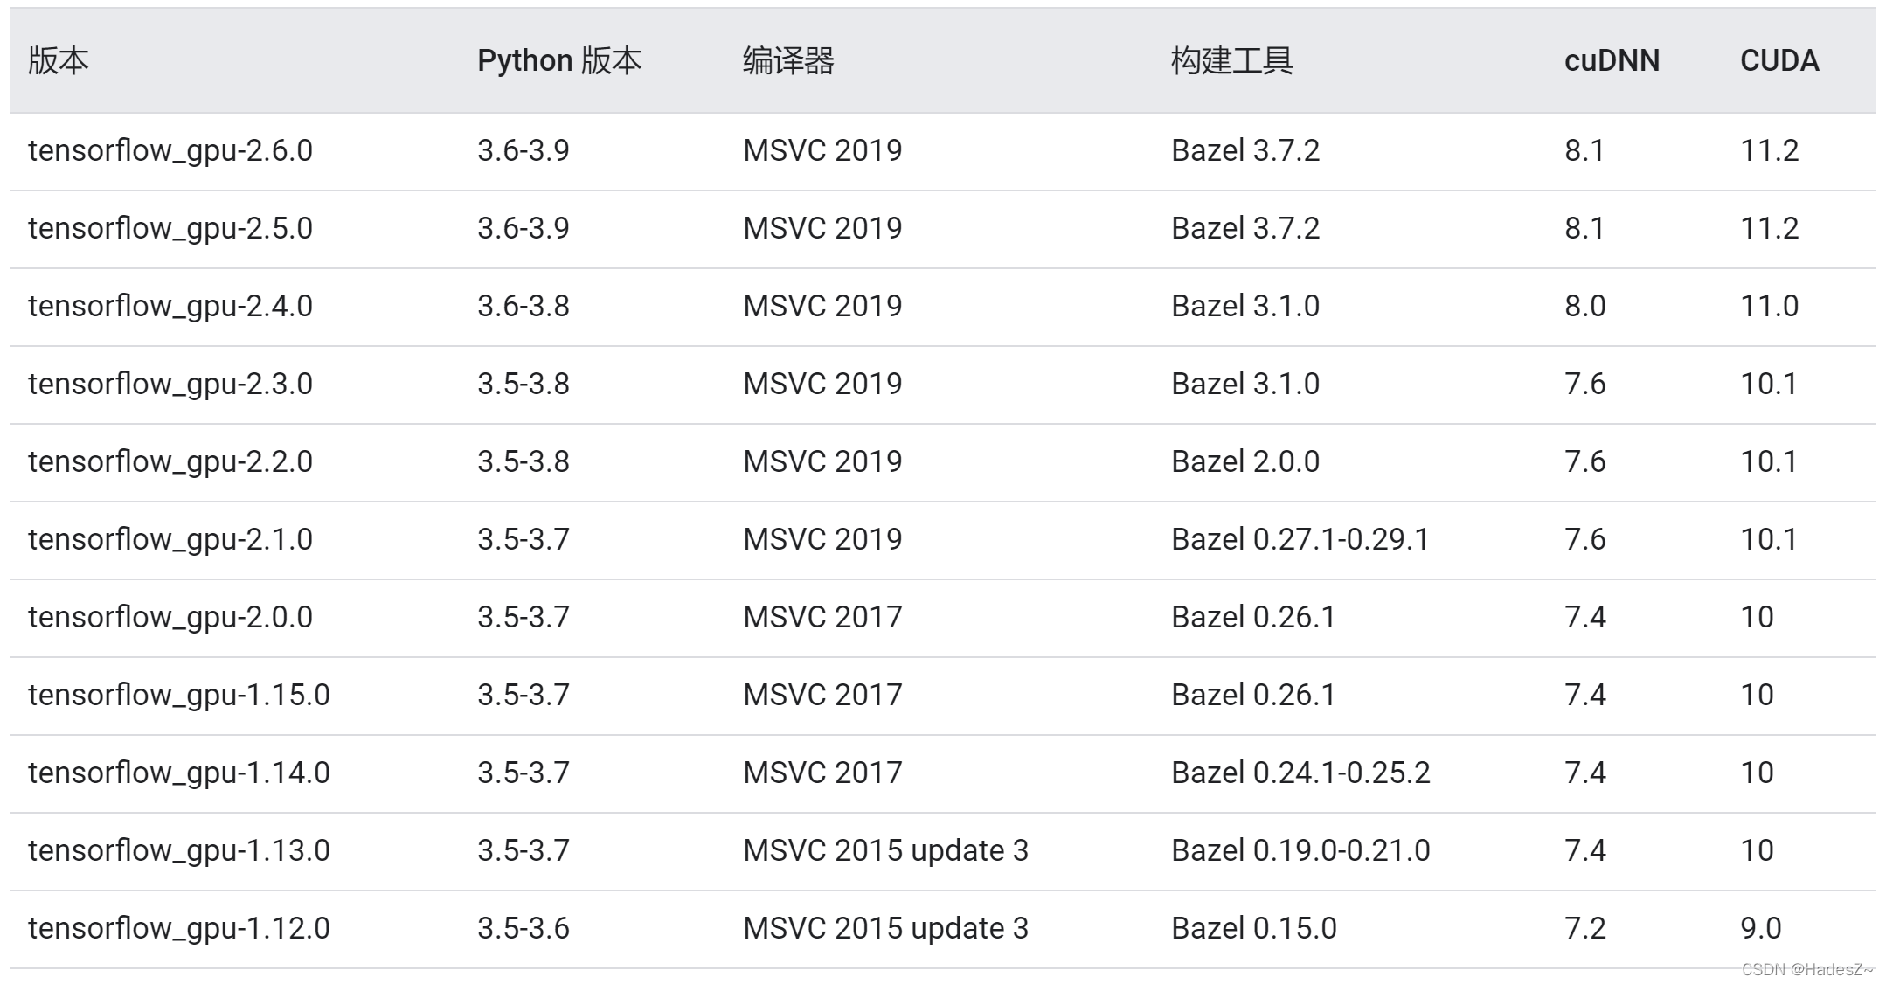This screenshot has height=984, width=1886.
Task: Select the tensorflow_gpu-1.14.0 cell
Action: point(179,773)
